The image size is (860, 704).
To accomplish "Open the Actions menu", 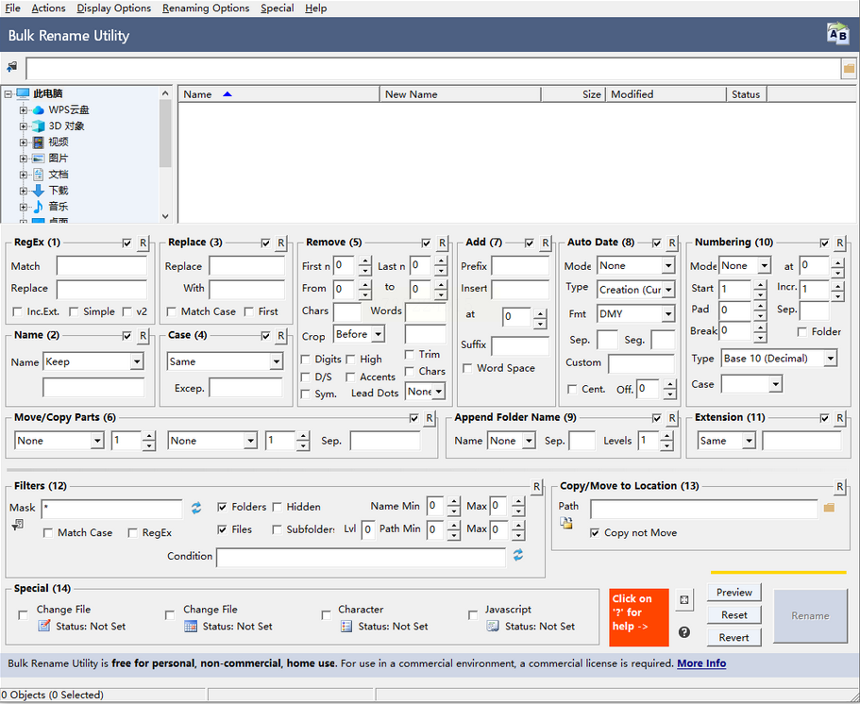I will (x=48, y=8).
